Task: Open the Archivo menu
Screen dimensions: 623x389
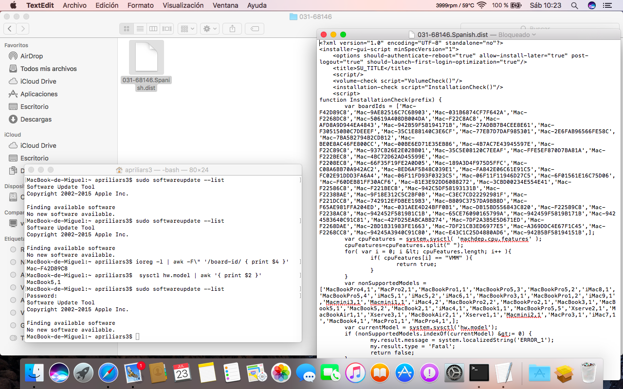Action: [74, 5]
